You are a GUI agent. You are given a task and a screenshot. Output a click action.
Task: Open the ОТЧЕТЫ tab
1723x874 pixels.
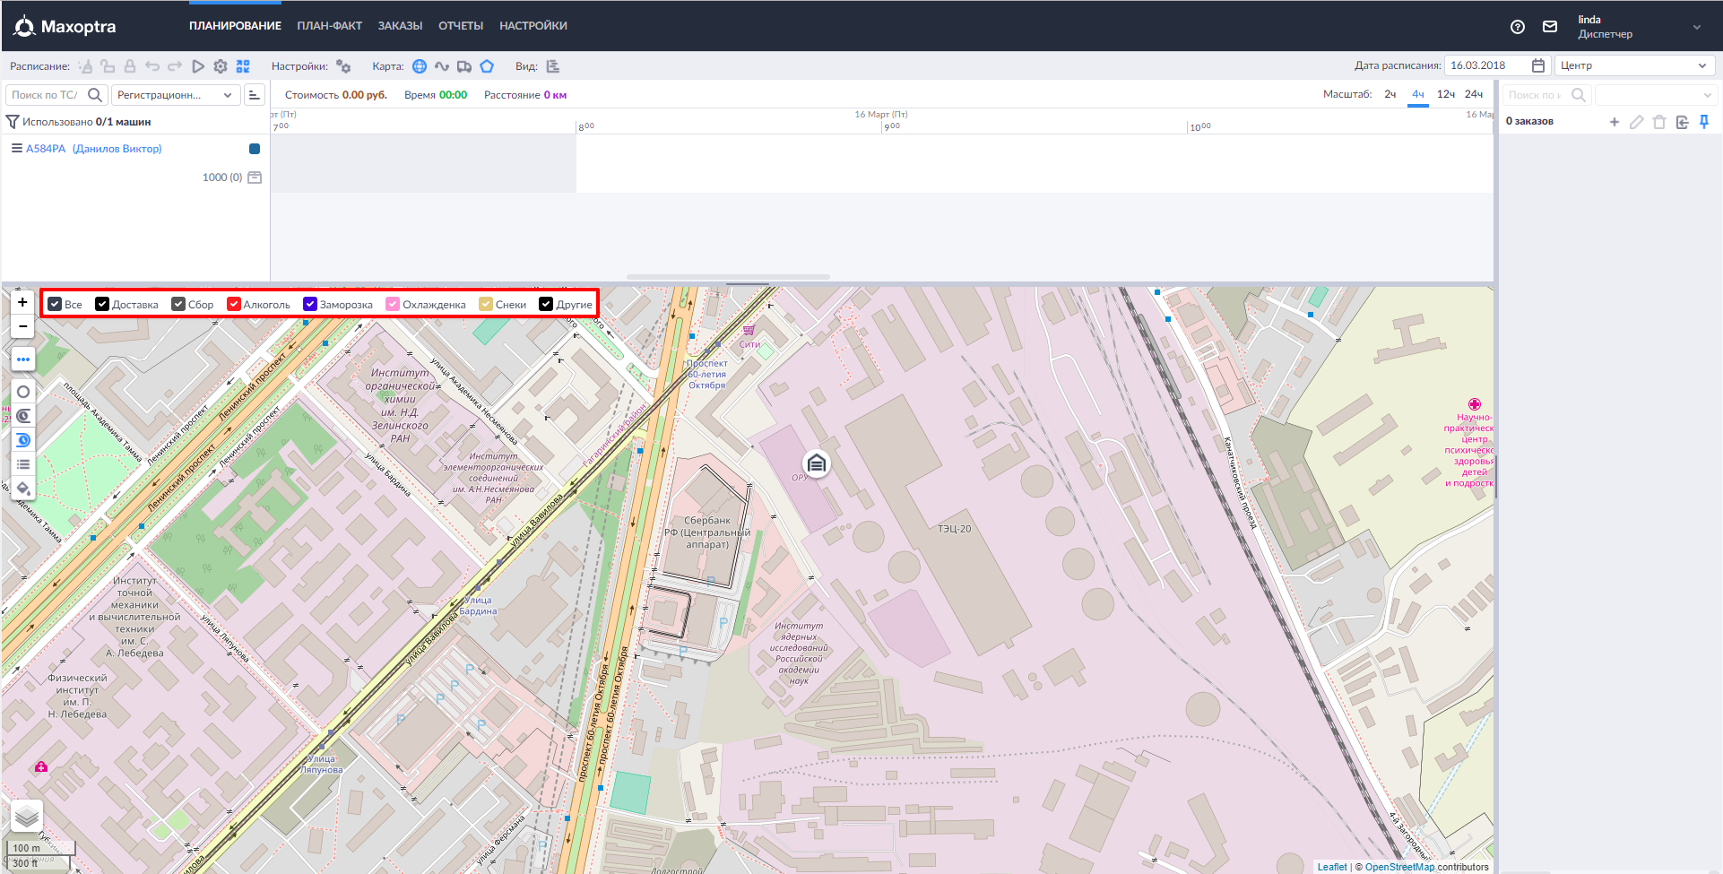(x=461, y=26)
